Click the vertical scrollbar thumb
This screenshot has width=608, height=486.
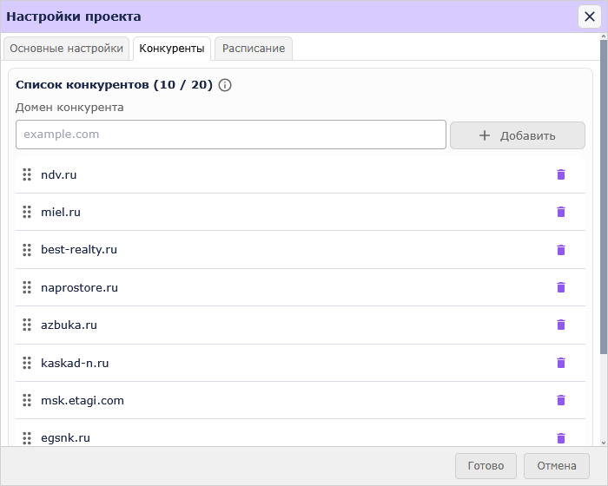(604, 197)
